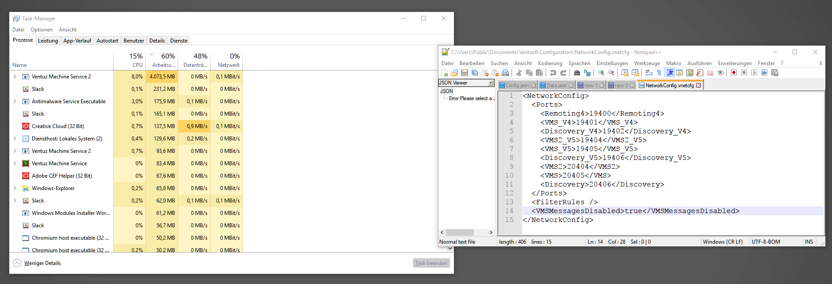Click the Print icon in toolbar

pyautogui.click(x=505, y=73)
